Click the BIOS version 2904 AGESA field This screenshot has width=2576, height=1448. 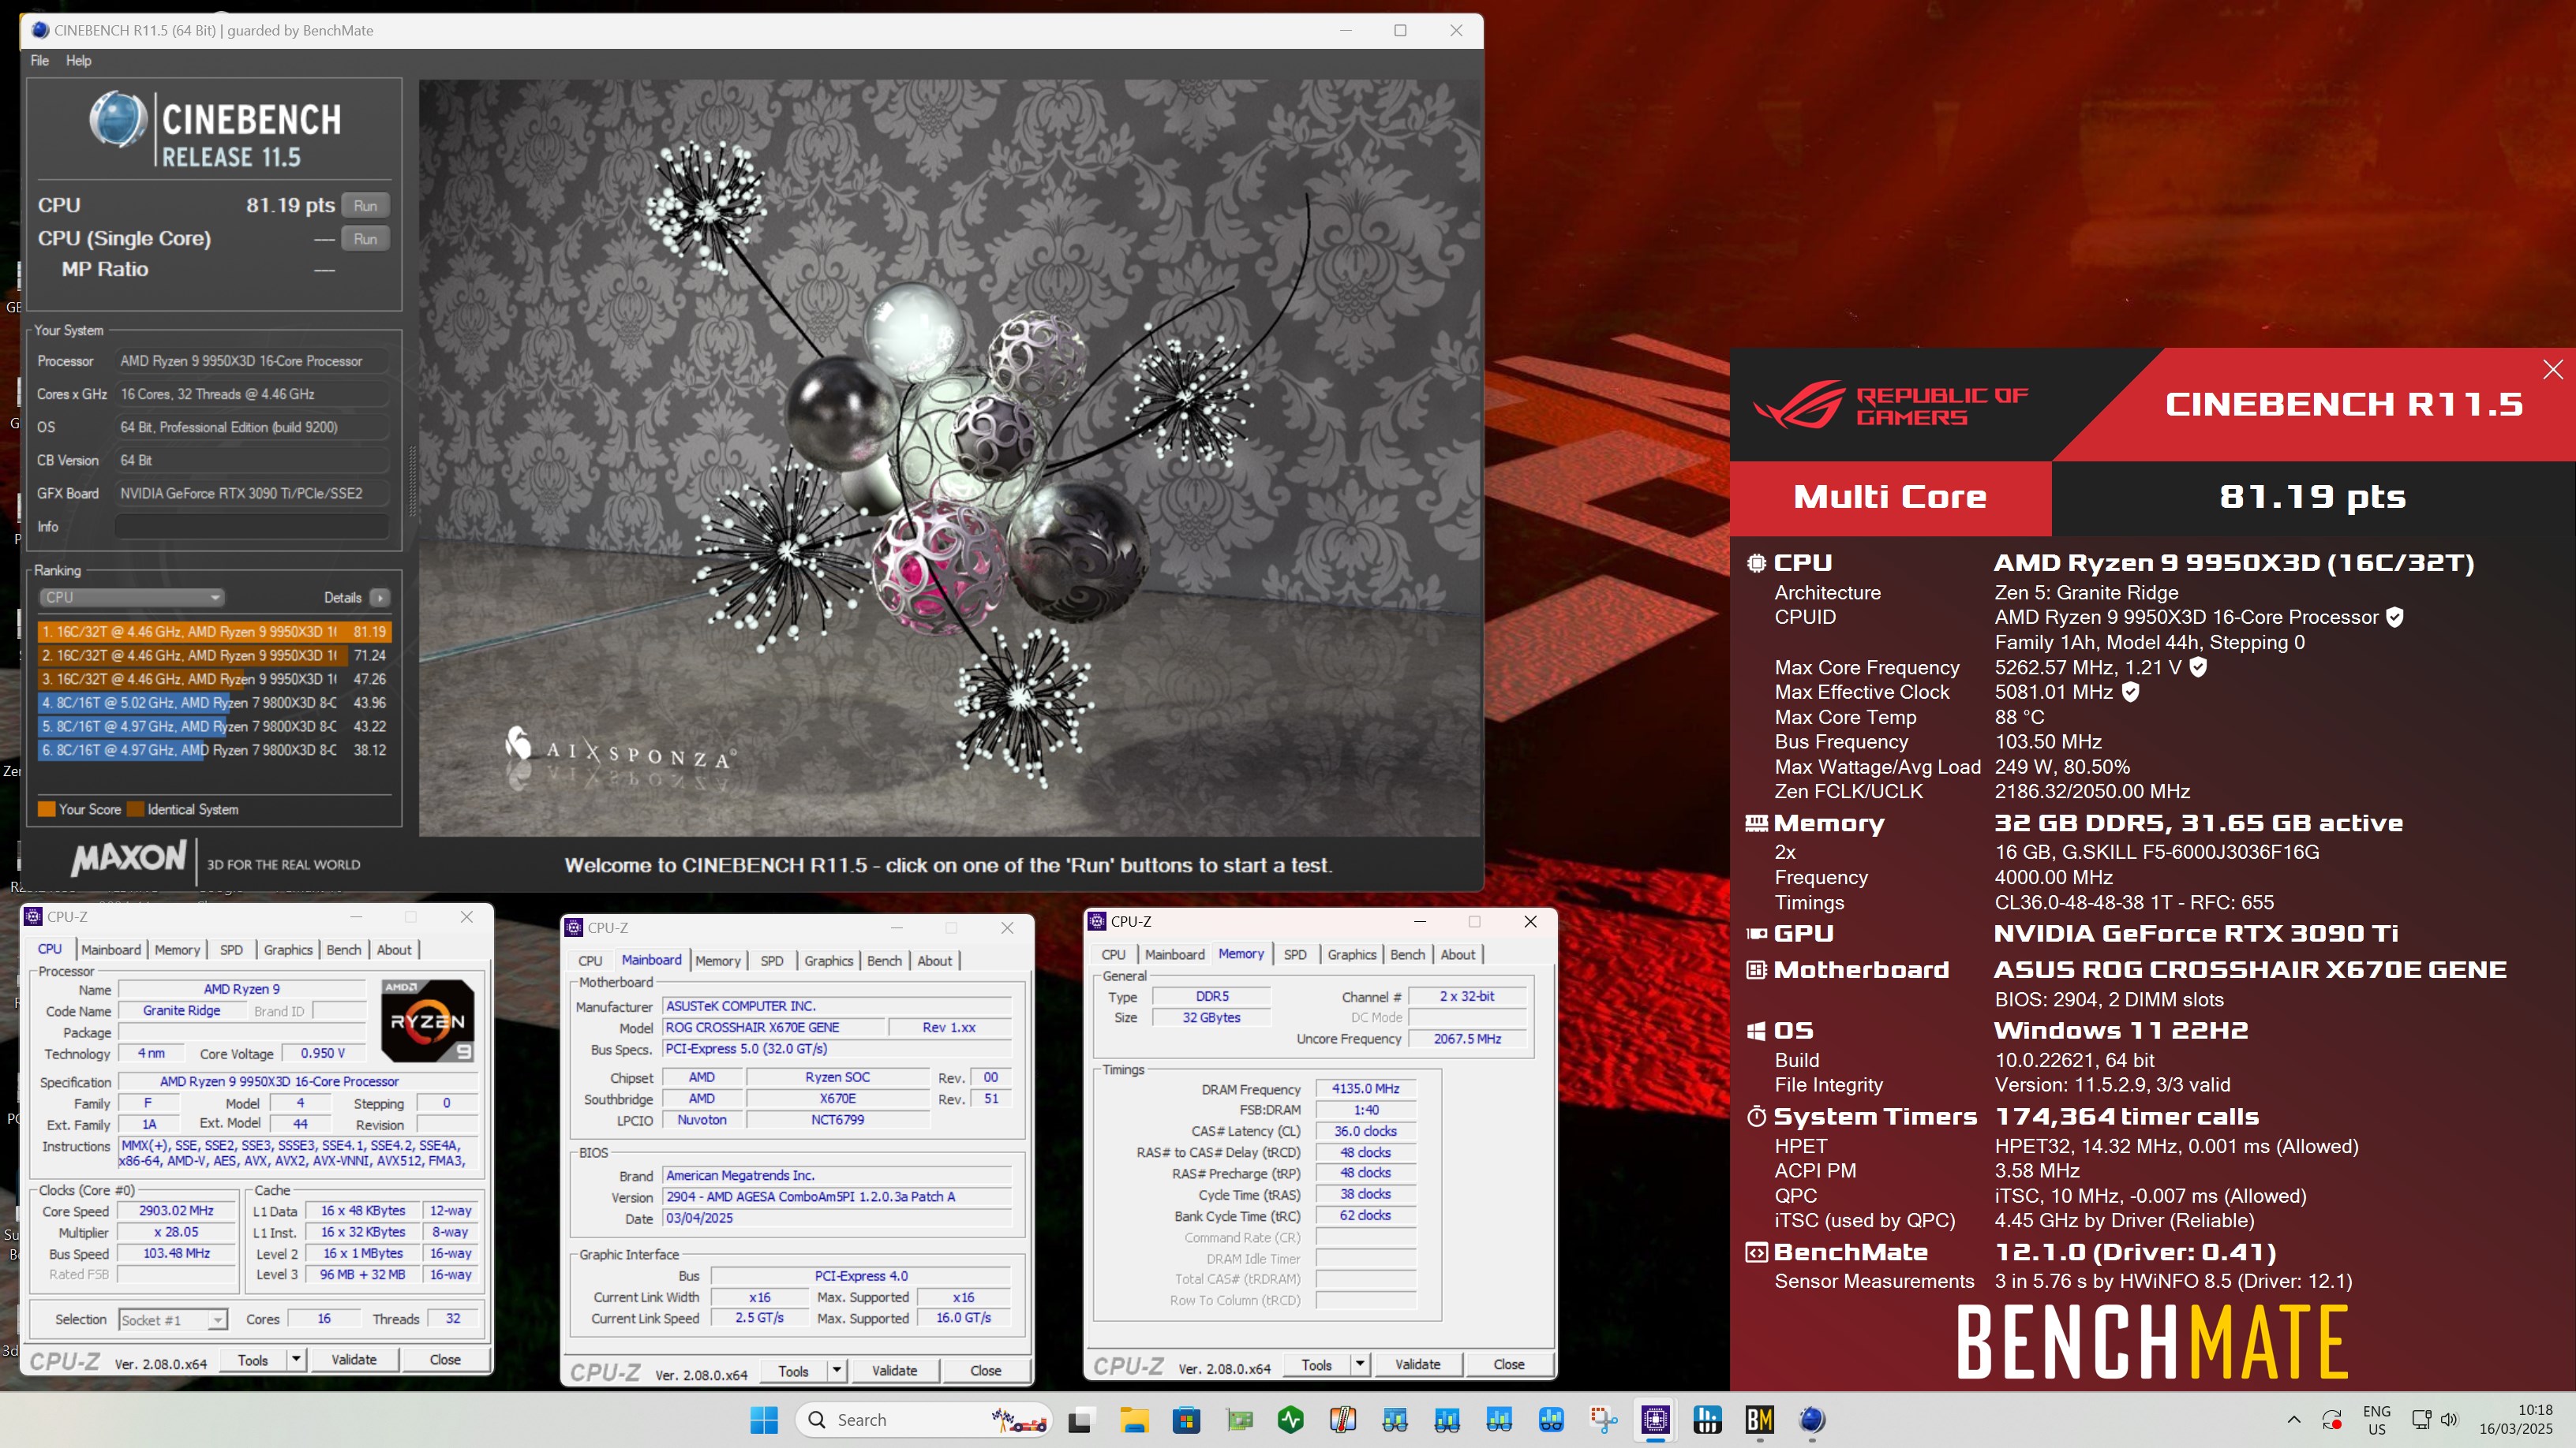pyautogui.click(x=837, y=1196)
